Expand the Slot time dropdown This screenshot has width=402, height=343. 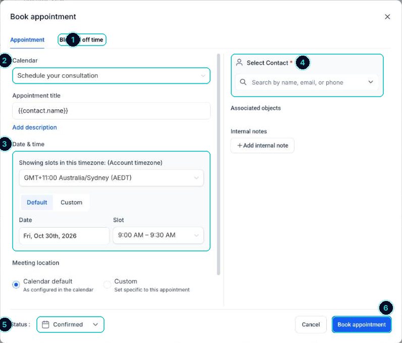(158, 235)
